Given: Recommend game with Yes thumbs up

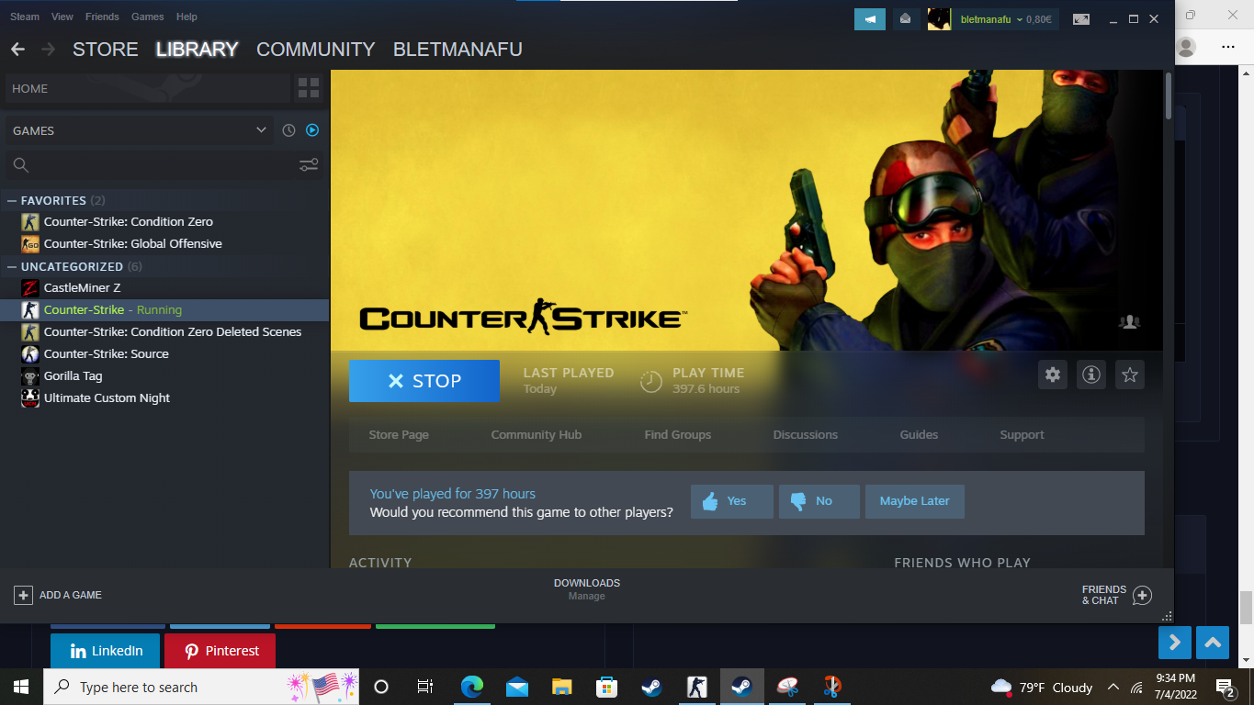Looking at the screenshot, I should pyautogui.click(x=731, y=501).
